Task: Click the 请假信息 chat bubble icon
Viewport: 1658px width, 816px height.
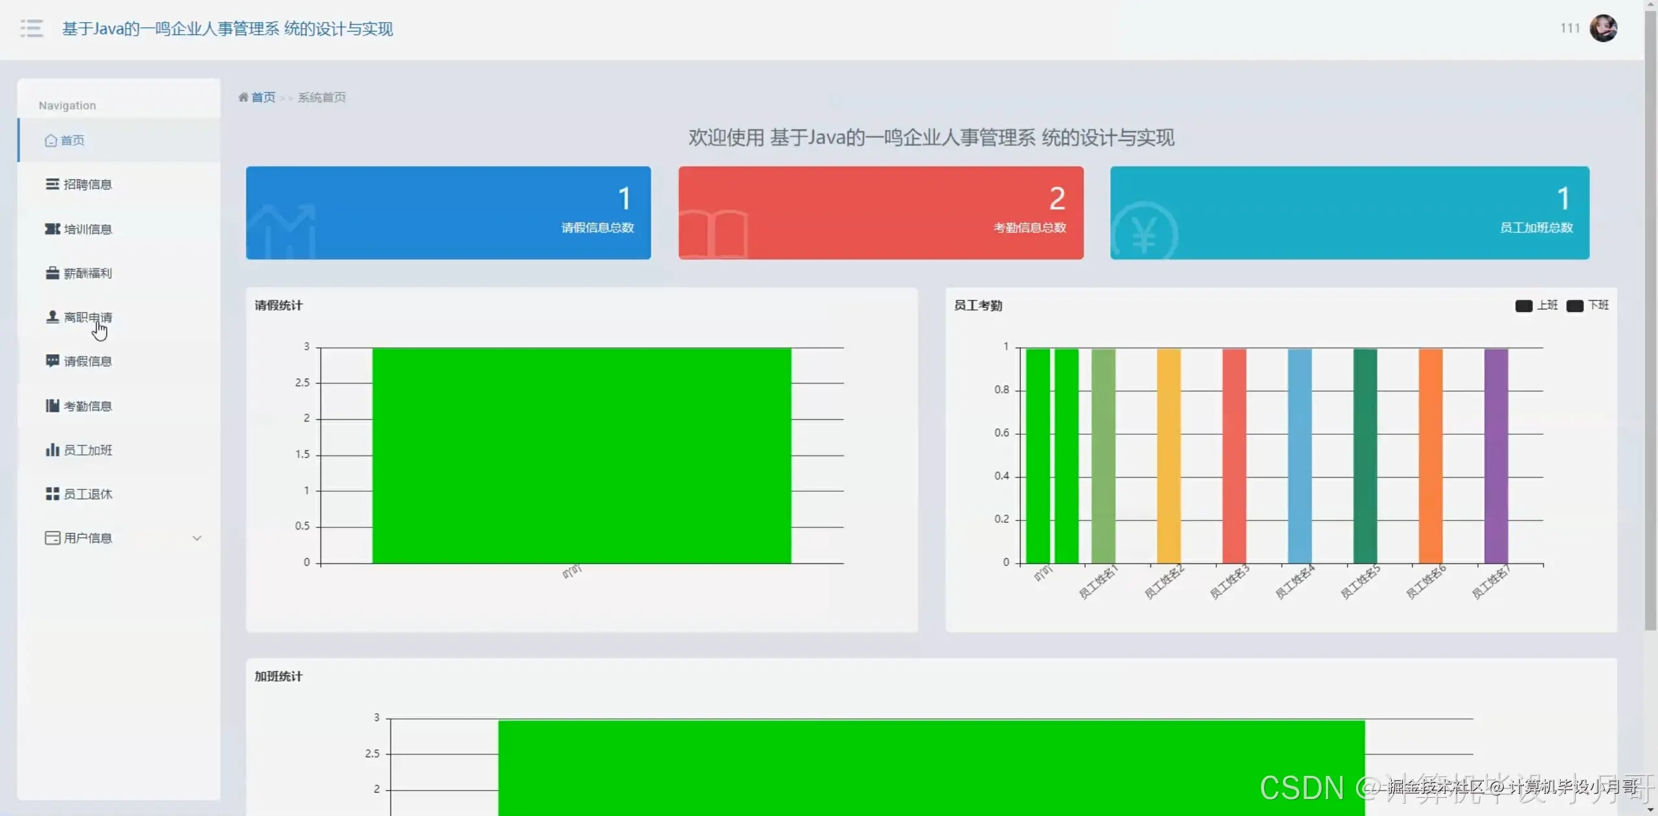Action: [52, 361]
